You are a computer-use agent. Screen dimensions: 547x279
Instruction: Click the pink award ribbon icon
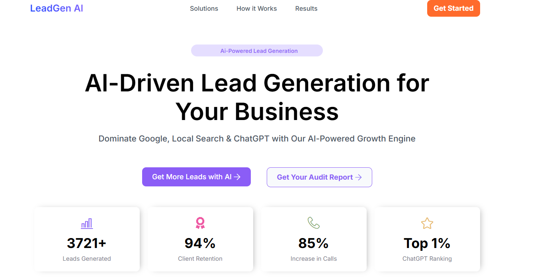coord(200,223)
